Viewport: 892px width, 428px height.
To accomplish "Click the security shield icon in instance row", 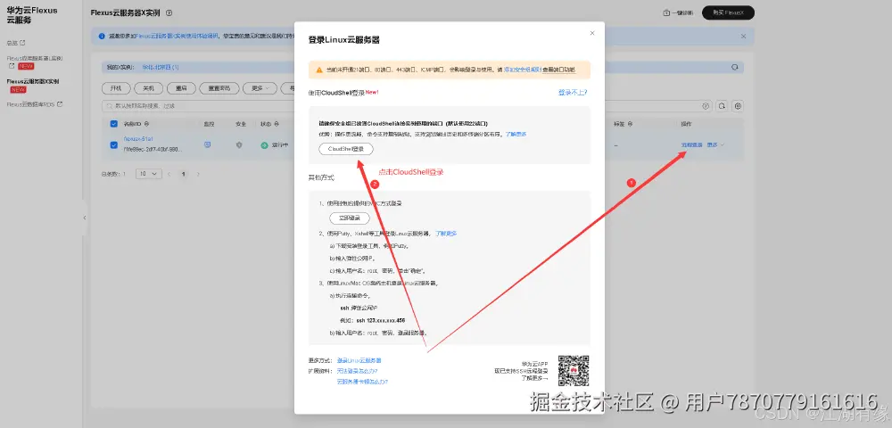I will pyautogui.click(x=239, y=145).
